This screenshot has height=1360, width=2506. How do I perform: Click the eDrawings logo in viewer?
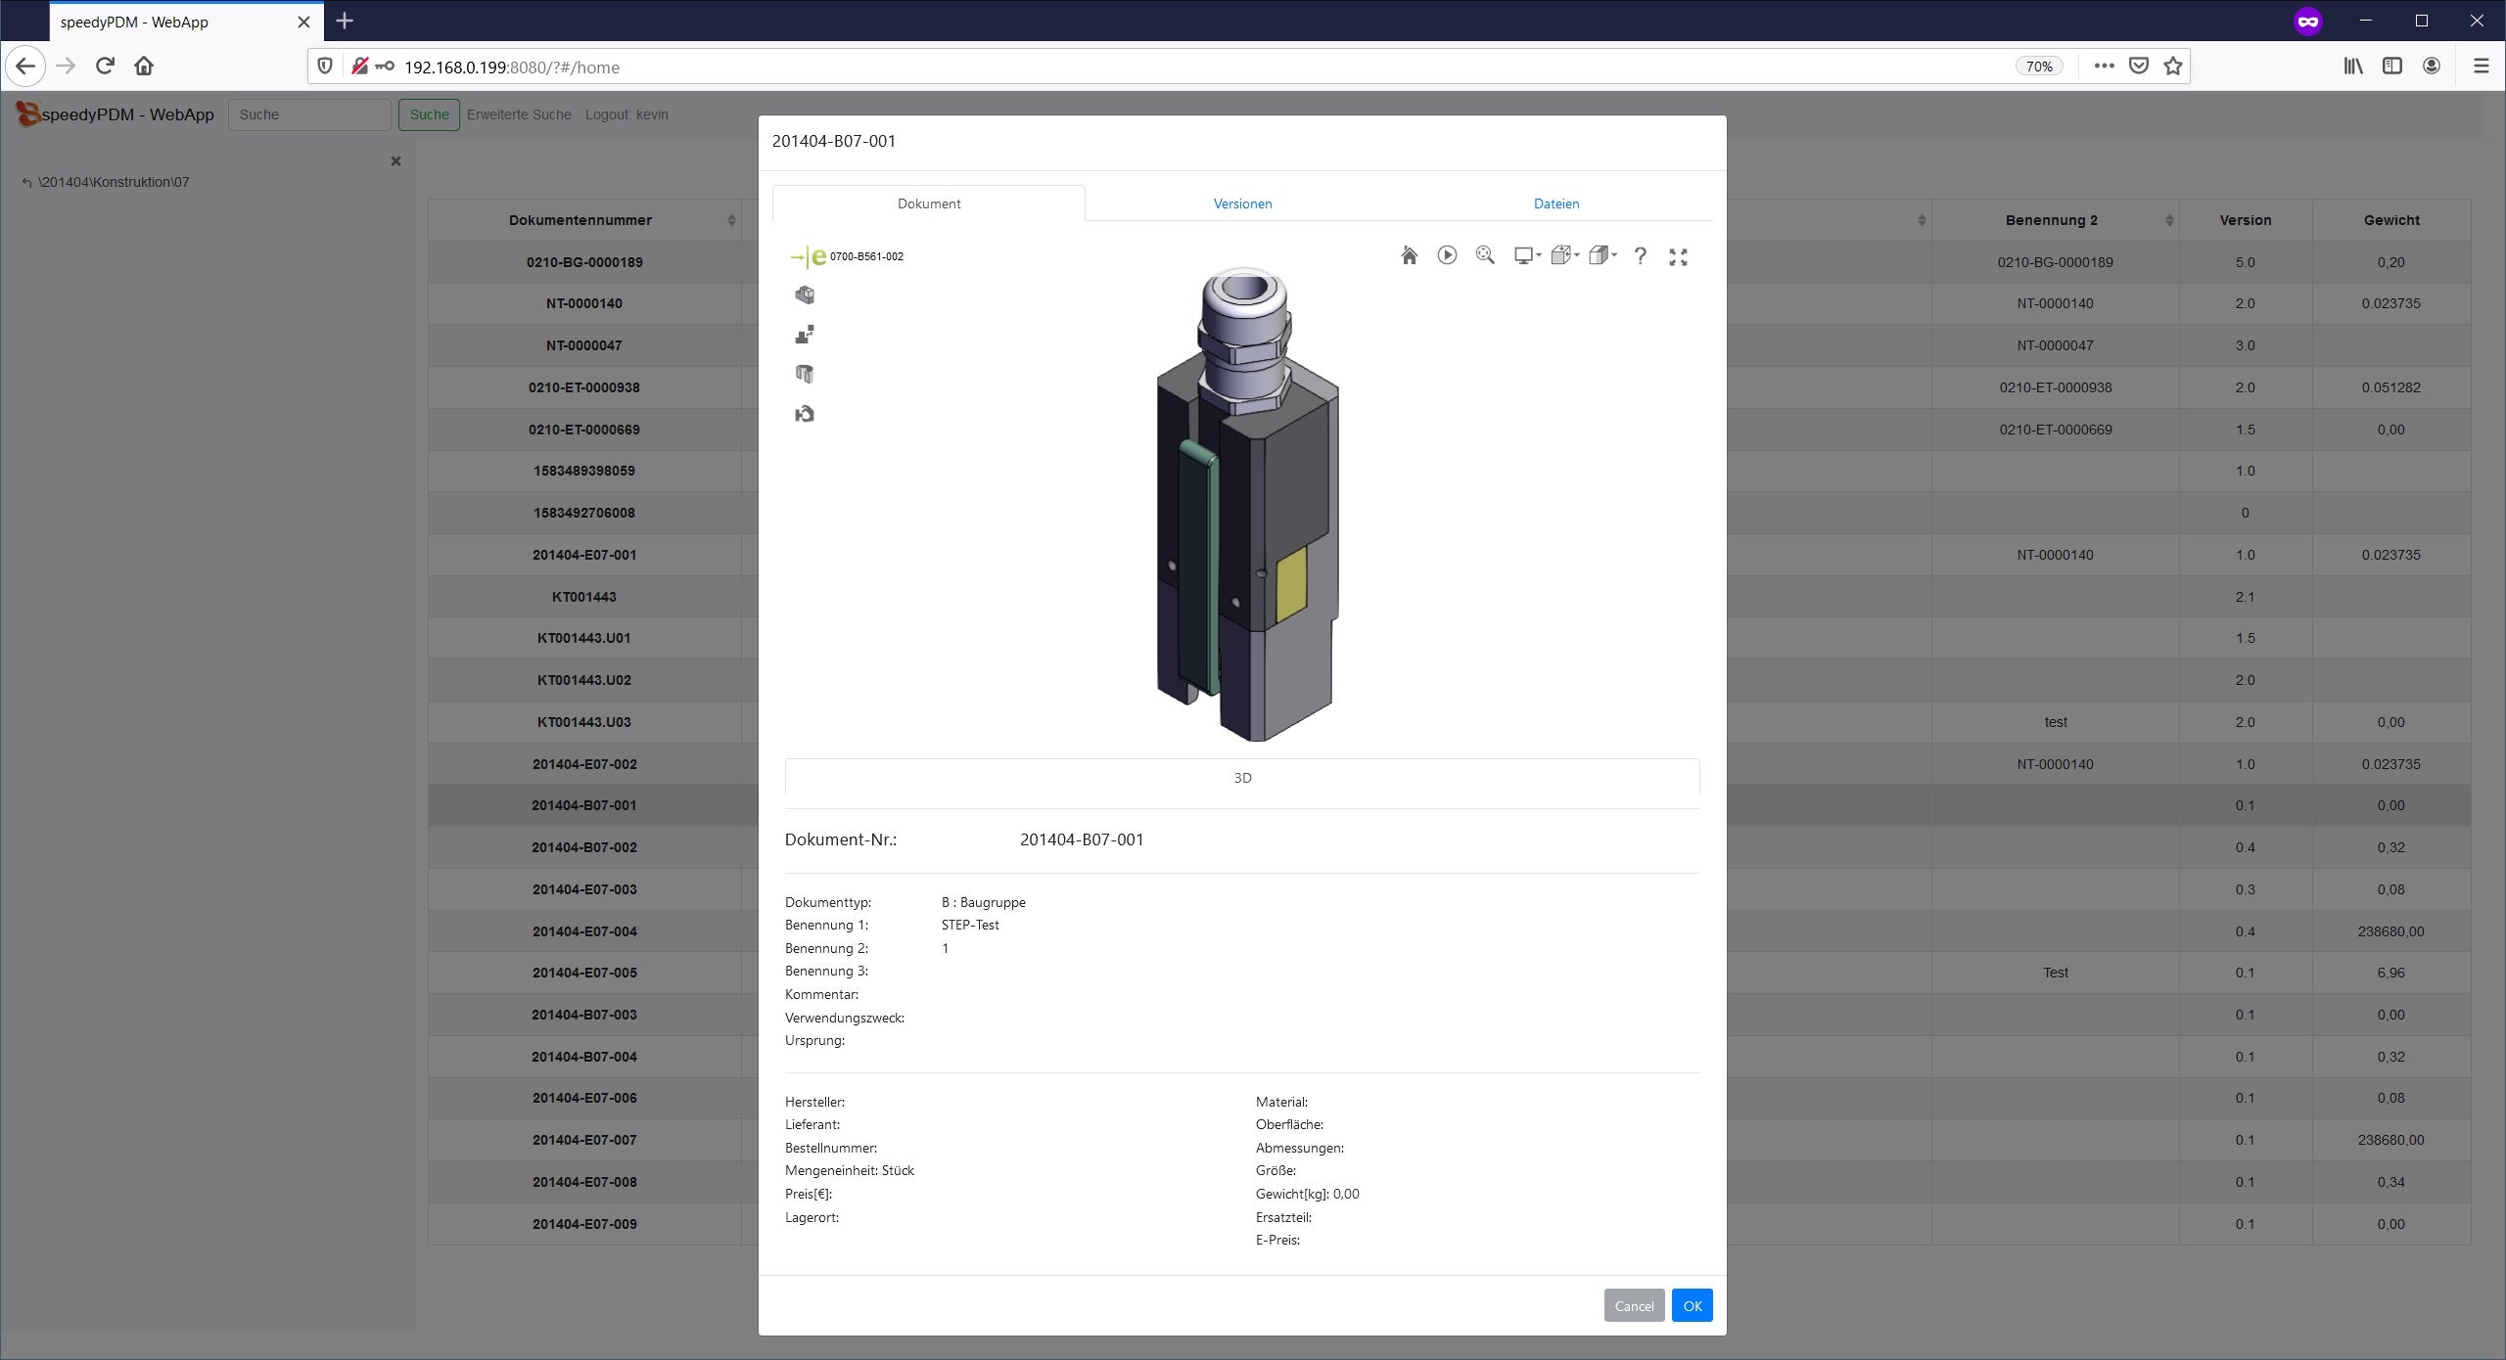point(810,257)
